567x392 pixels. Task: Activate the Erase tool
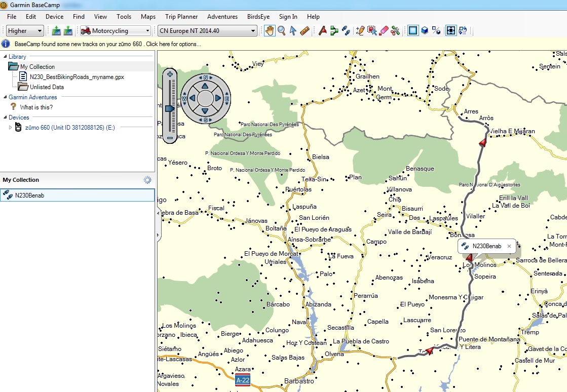384,31
